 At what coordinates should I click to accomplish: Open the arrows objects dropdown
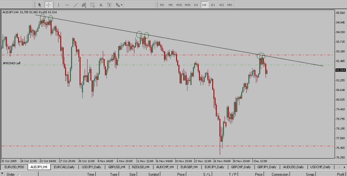point(119,5)
